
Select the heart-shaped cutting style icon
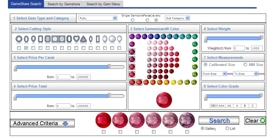(x=76, y=39)
